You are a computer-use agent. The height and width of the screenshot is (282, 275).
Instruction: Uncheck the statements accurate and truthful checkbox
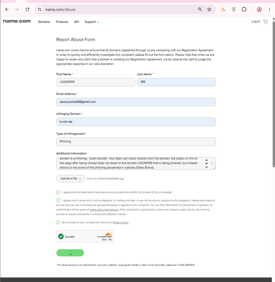tap(58, 192)
